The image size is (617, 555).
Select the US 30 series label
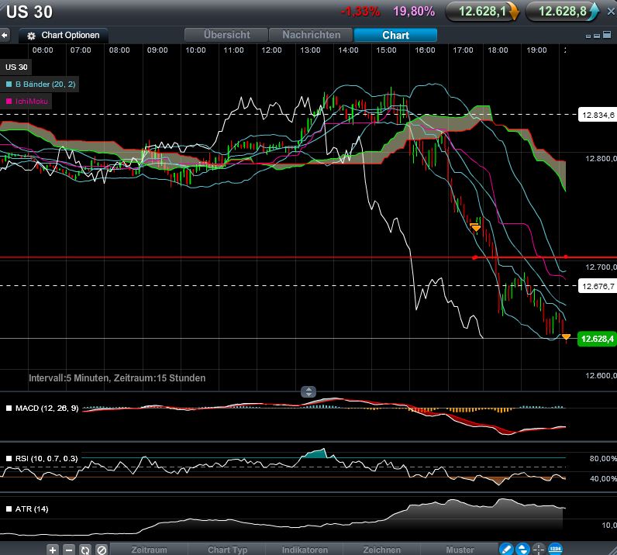point(16,67)
